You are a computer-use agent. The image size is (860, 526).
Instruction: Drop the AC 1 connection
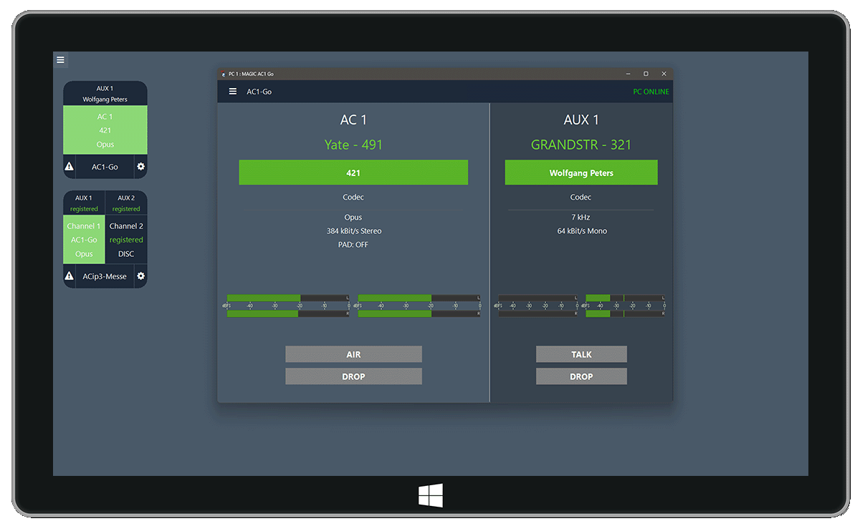pos(353,376)
